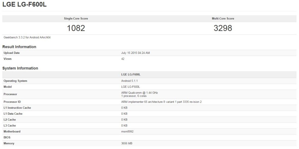Select the Processor ID label

[x=12, y=102]
